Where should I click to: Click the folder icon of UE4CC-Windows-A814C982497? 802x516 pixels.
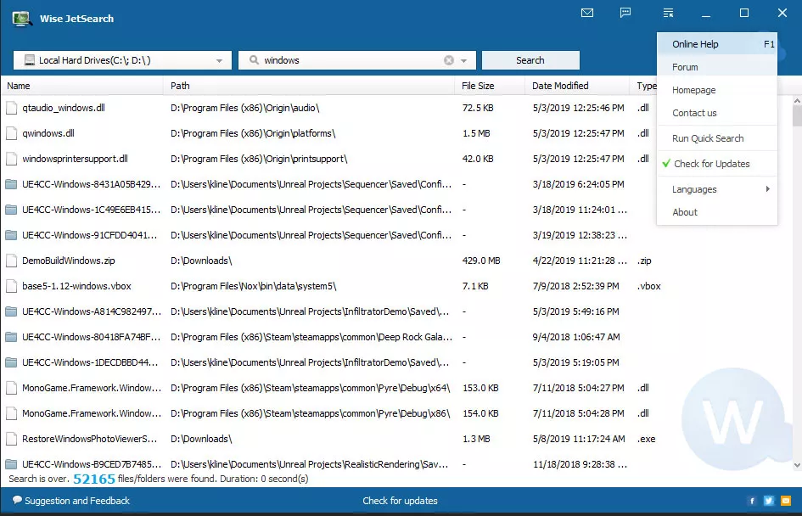(x=11, y=311)
